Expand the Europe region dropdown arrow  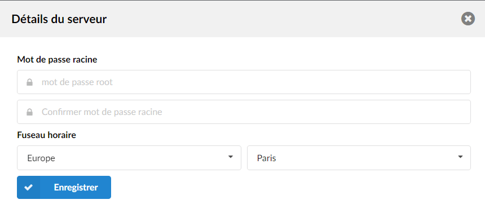231,157
